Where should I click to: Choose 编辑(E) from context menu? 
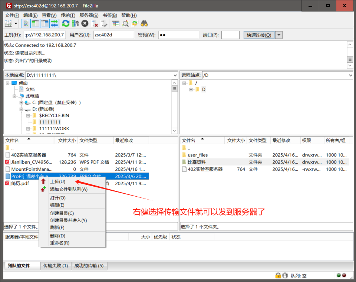57,205
